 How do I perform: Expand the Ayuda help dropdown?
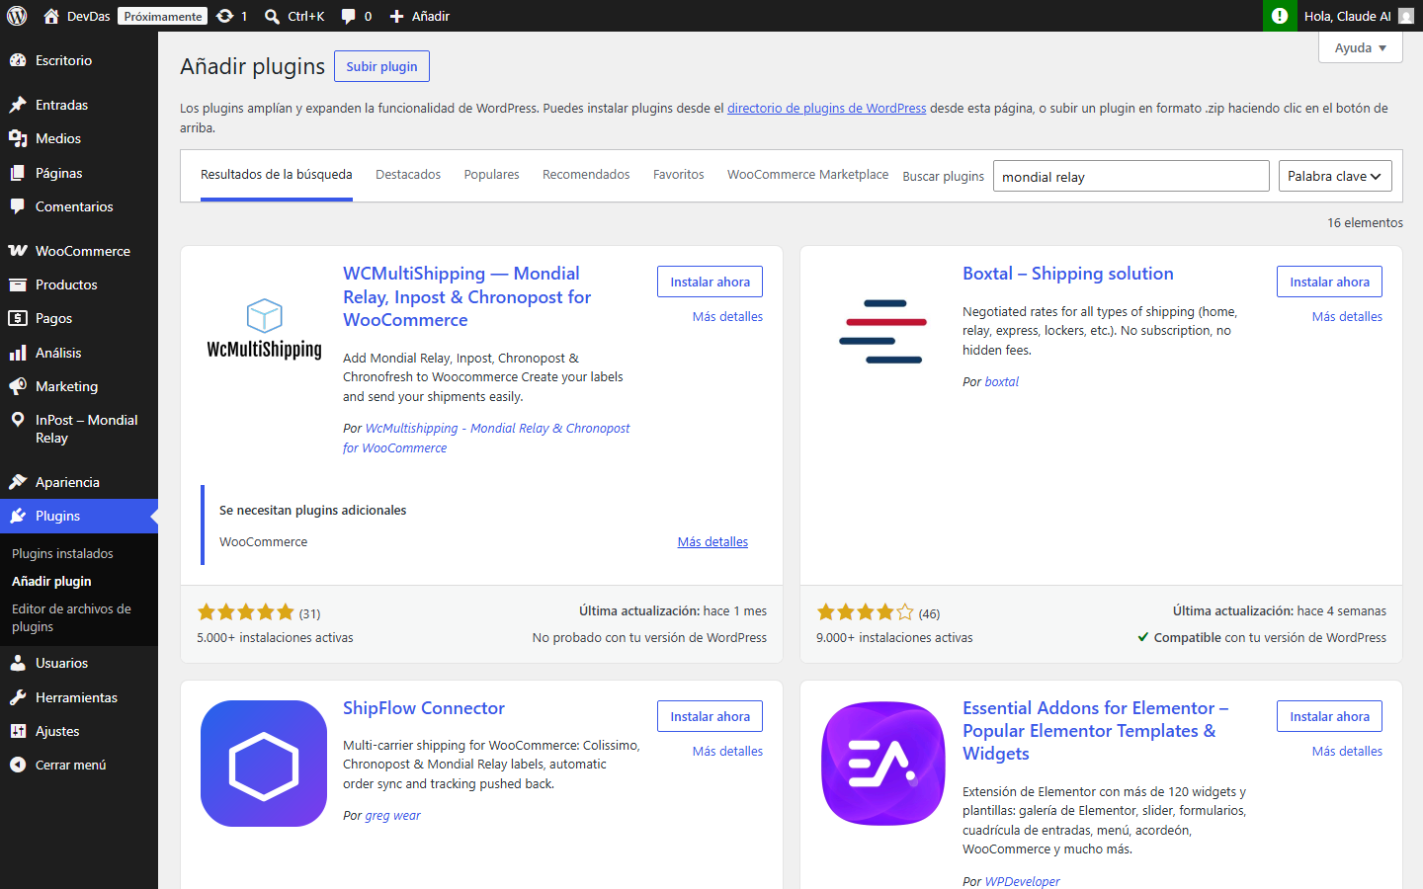coord(1360,47)
